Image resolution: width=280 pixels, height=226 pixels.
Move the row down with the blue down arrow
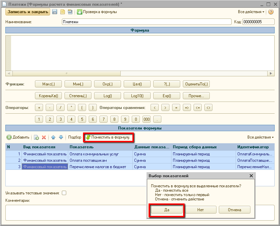[x=61, y=138]
